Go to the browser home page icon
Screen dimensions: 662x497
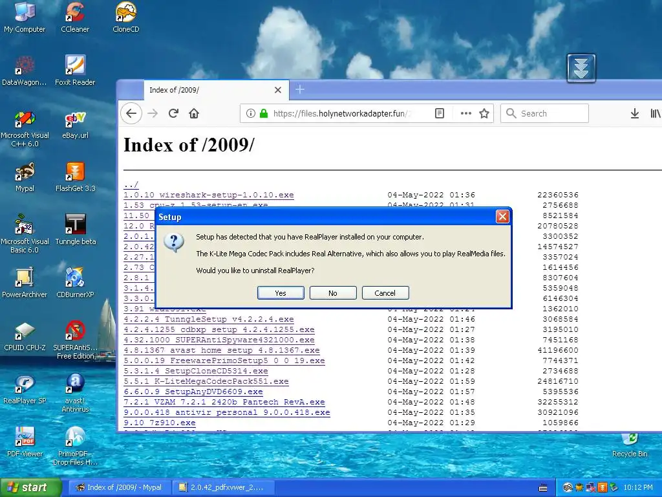coord(194,113)
